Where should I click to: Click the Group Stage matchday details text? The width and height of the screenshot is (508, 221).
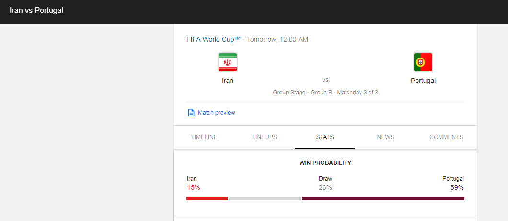(325, 93)
